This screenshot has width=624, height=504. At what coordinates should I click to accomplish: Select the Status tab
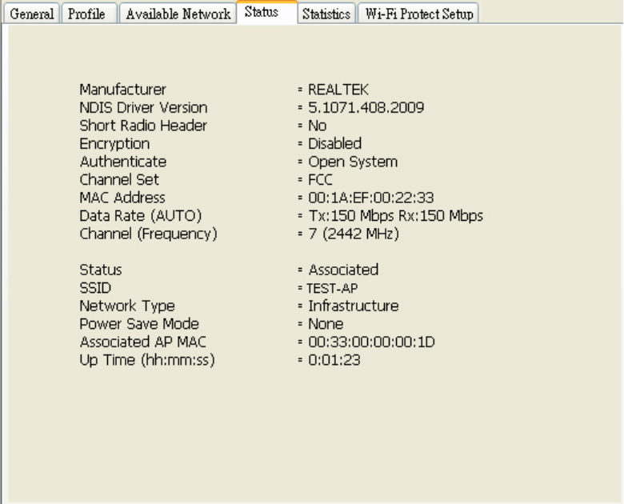262,13
